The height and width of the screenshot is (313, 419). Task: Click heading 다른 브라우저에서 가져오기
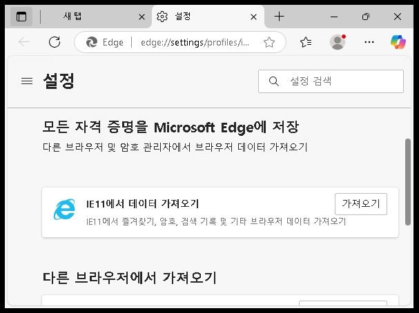[130, 278]
